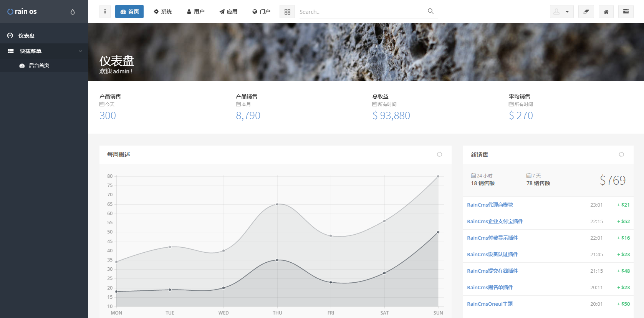Click the eraser icon in top bar
Screen dimensions: 644x318
tap(586, 12)
